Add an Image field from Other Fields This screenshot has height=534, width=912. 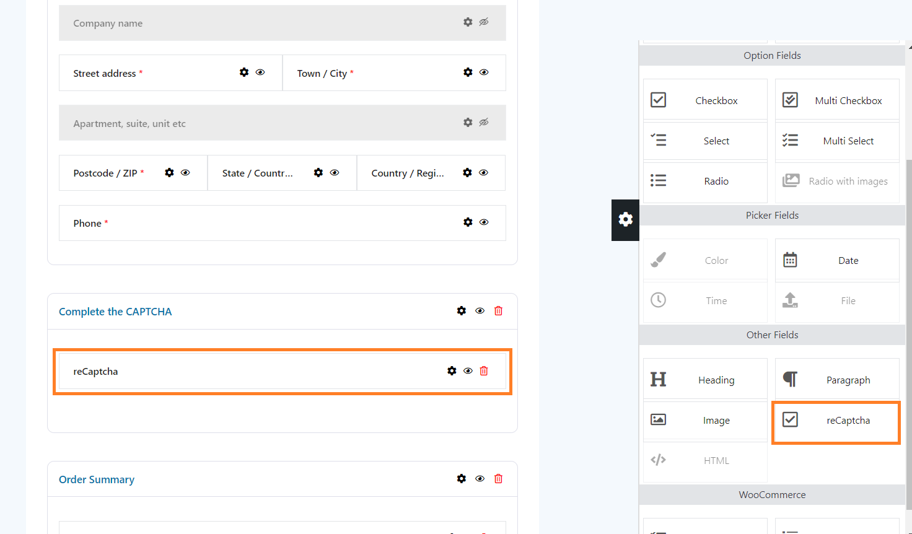705,421
